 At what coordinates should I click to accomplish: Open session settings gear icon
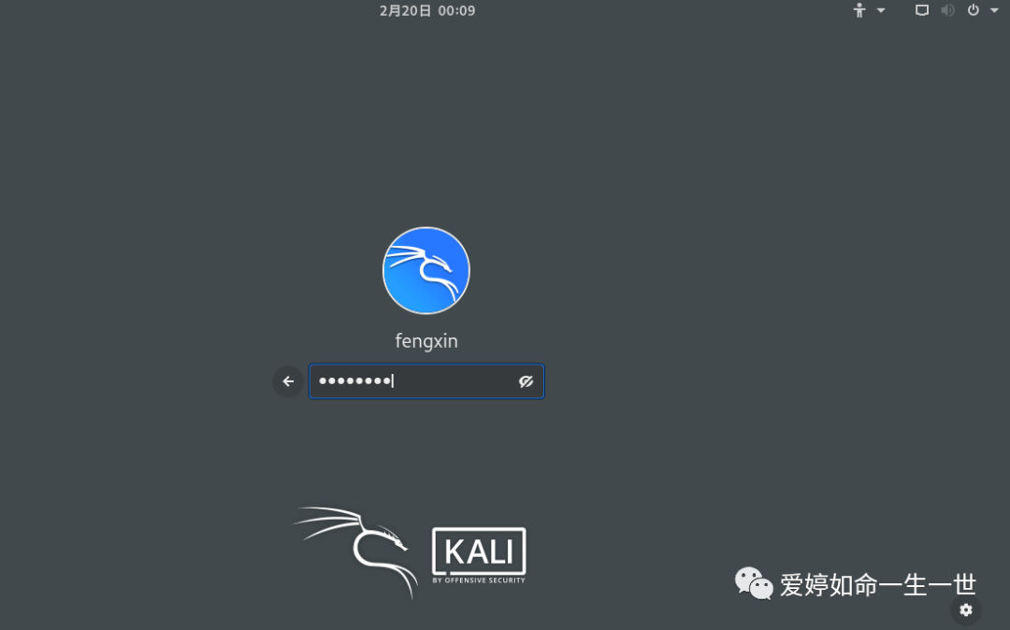point(965,609)
